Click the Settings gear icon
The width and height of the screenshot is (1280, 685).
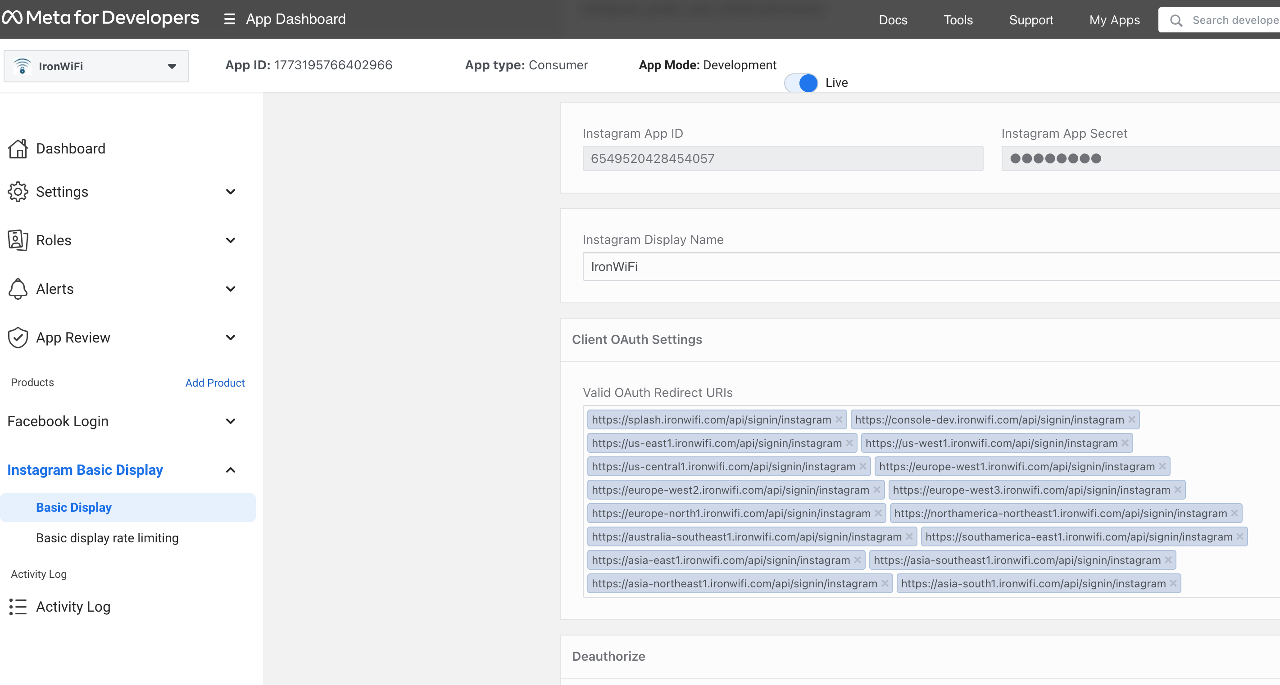pos(18,192)
